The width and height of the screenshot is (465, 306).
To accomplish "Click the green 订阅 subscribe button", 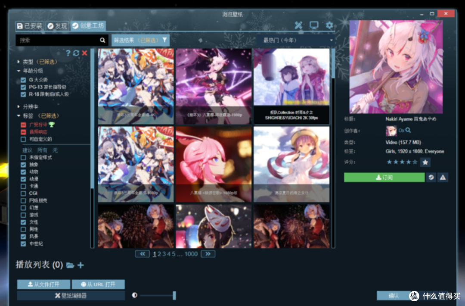I will pyautogui.click(x=384, y=178).
